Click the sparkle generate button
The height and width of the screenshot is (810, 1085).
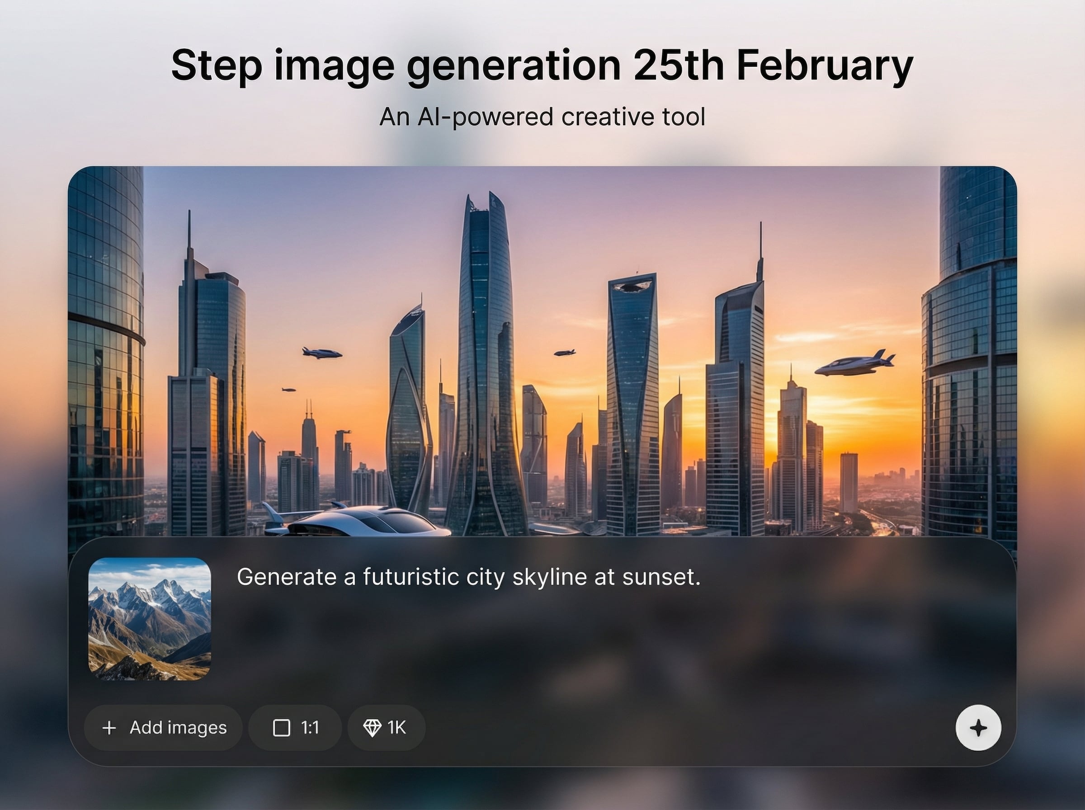click(x=978, y=728)
